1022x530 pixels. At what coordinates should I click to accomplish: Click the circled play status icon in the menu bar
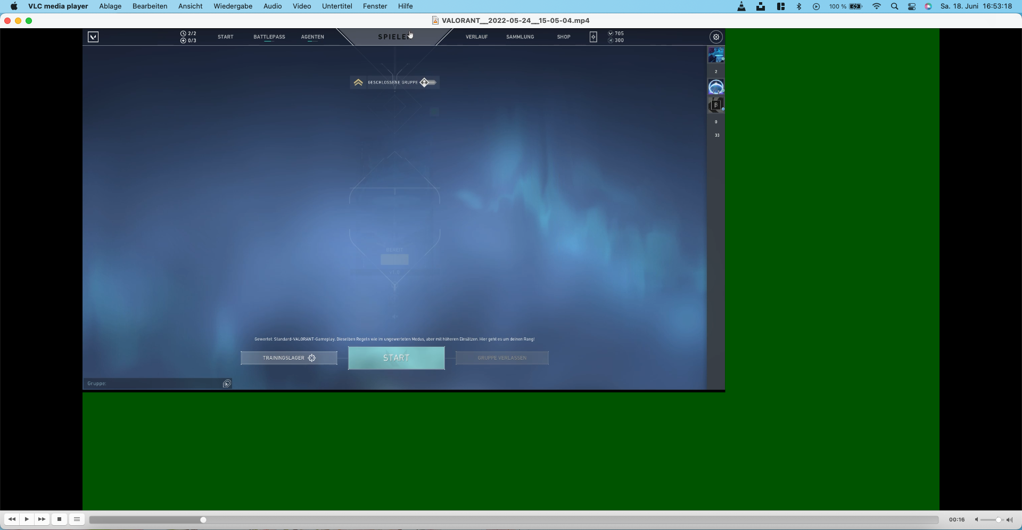pyautogui.click(x=816, y=6)
